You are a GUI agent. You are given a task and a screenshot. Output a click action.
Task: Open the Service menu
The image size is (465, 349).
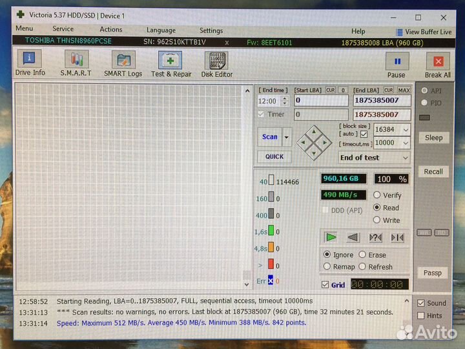[x=63, y=29]
